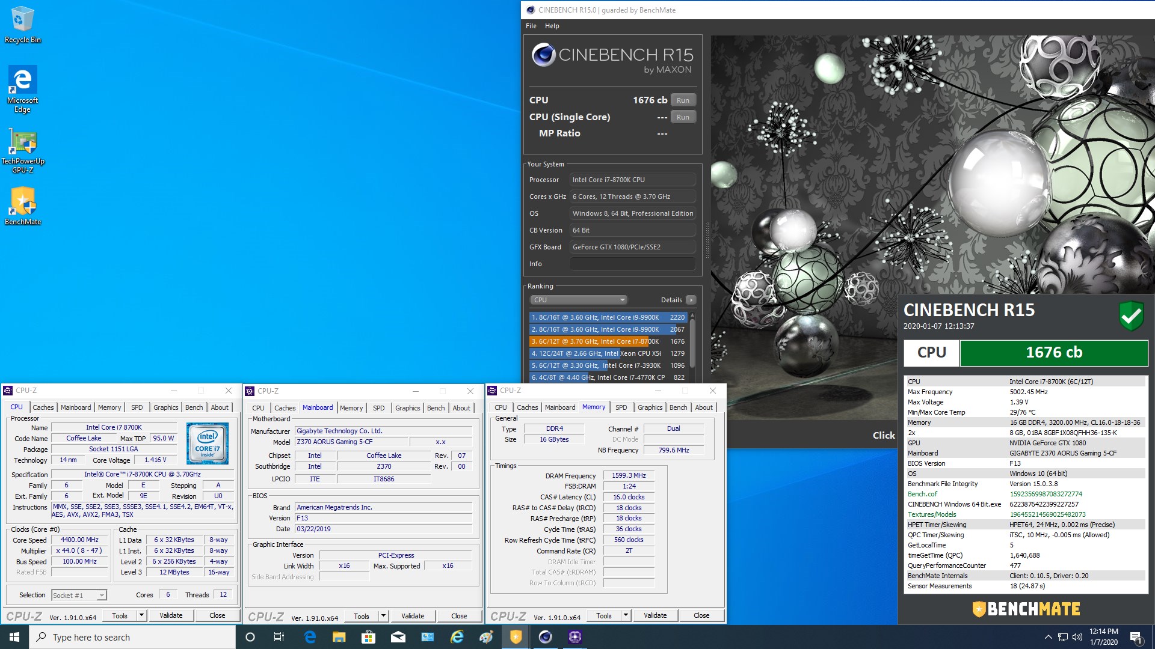Open File Explorer from the taskbar
Viewport: 1155px width, 649px height.
[x=339, y=637]
